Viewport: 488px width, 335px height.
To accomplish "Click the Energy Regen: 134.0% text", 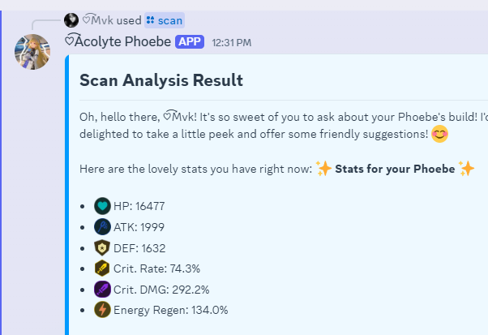I will [x=171, y=309].
